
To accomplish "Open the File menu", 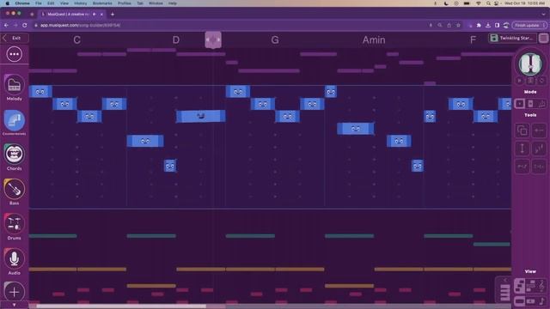I will [x=38, y=3].
